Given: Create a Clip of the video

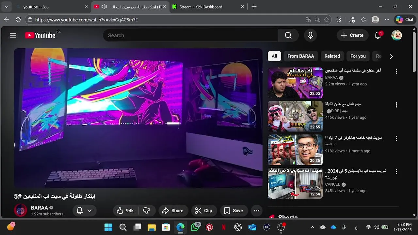Looking at the screenshot, I should pyautogui.click(x=203, y=211).
